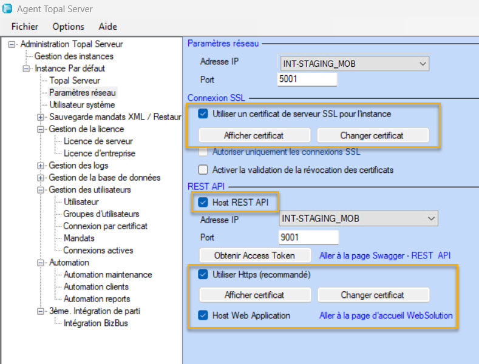Screen dimensions: 479x364
Task: Open the Aide menu
Action: pos(107,26)
